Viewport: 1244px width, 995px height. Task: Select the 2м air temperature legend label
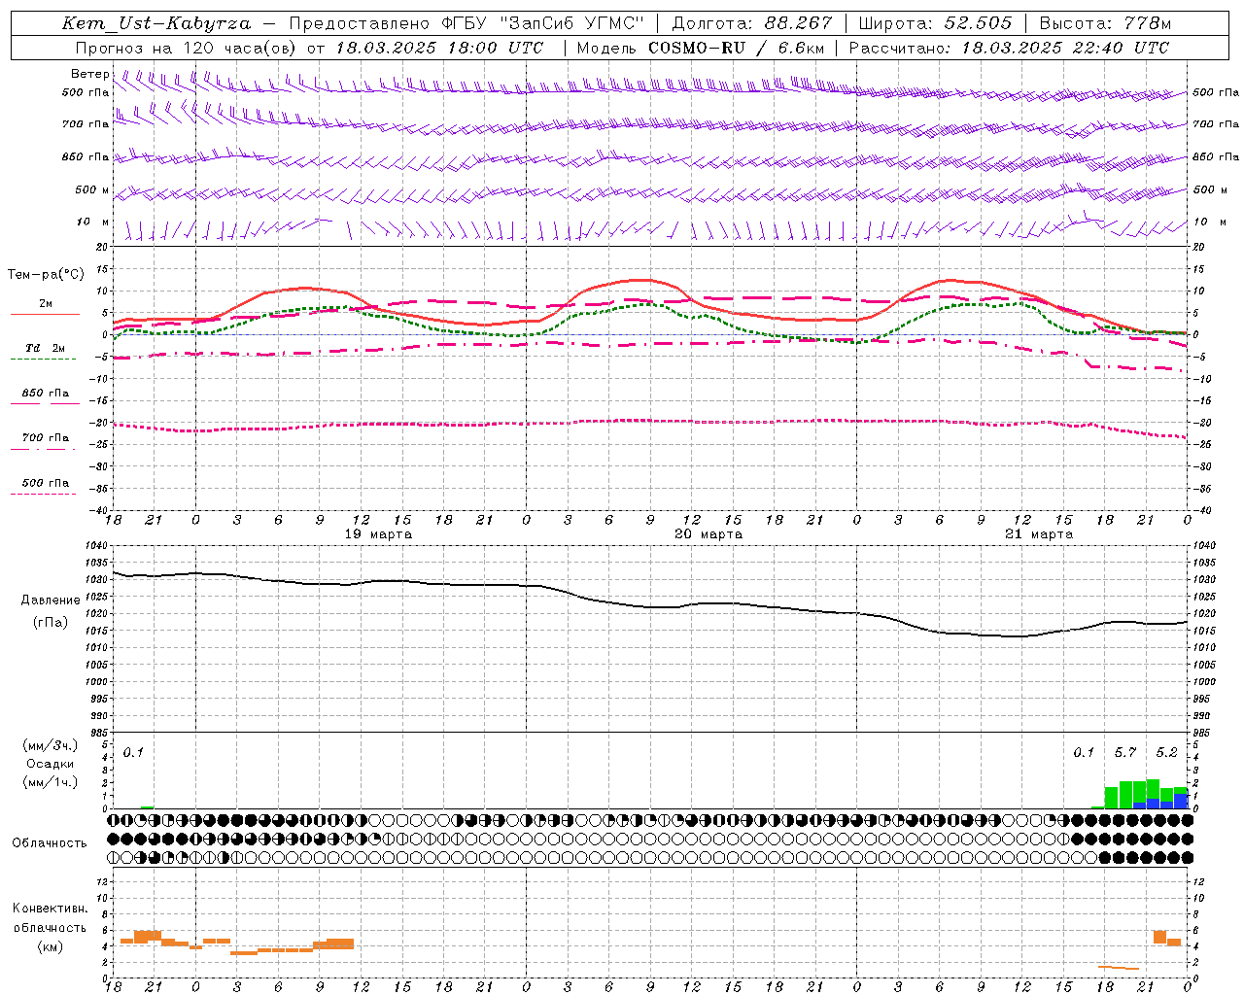46,303
